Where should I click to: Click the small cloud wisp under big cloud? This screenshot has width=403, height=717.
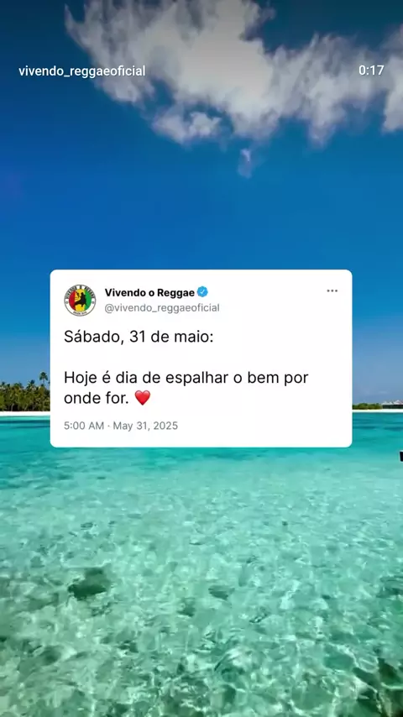tap(245, 162)
